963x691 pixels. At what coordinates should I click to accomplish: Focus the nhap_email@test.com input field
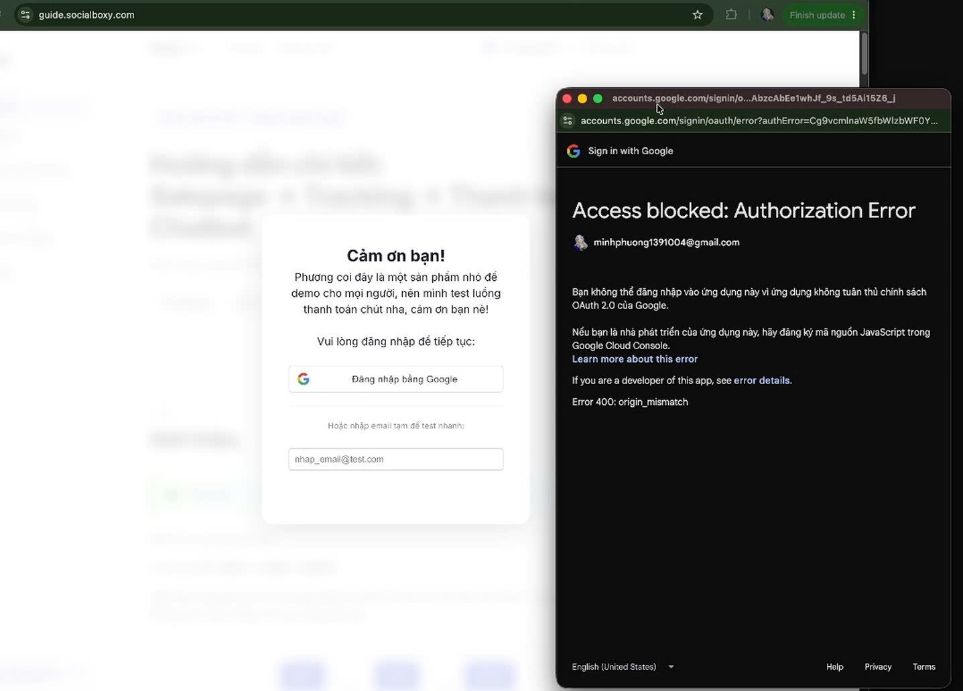(396, 459)
